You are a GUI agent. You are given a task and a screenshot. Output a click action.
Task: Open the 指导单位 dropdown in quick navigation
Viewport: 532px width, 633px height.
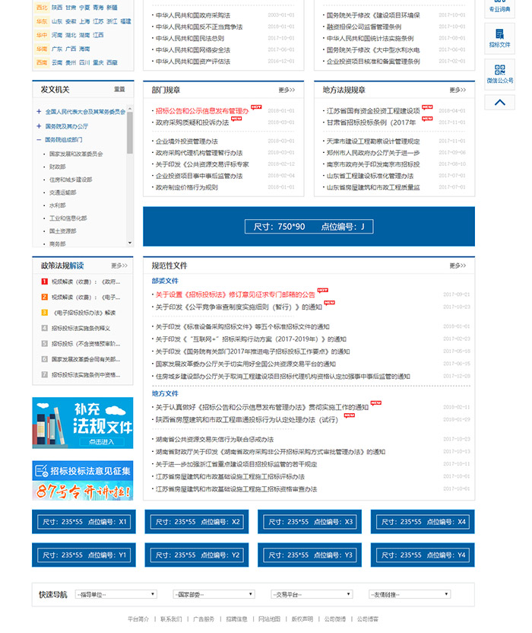[x=116, y=594]
